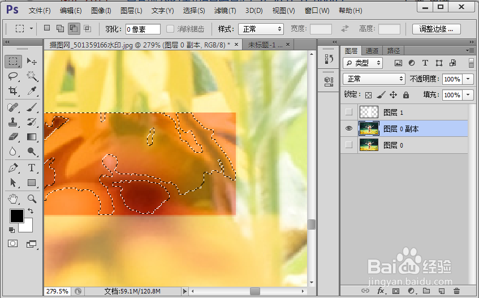Filter layers by smart object icon
Viewport: 479px width, 298px height.
pyautogui.click(x=453, y=63)
